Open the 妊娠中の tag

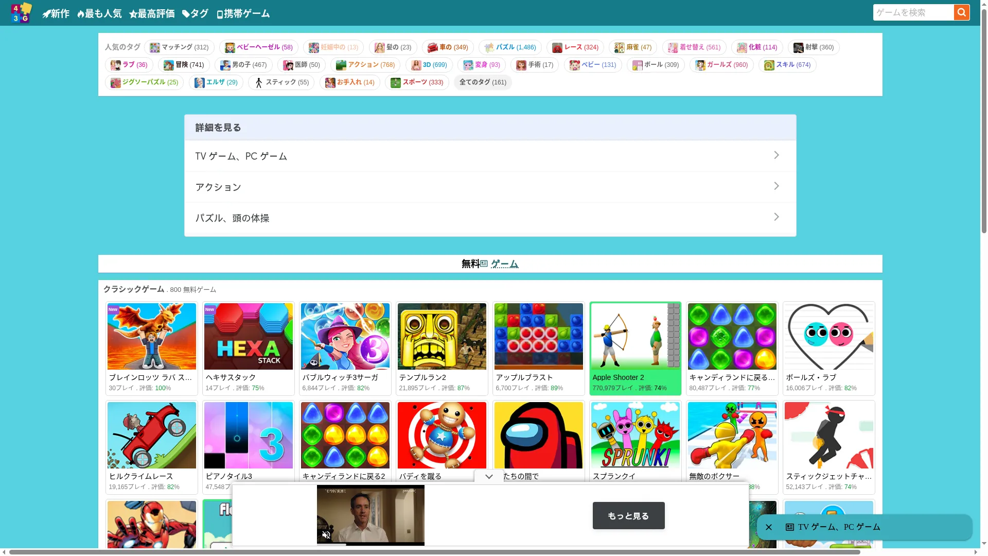click(x=333, y=47)
